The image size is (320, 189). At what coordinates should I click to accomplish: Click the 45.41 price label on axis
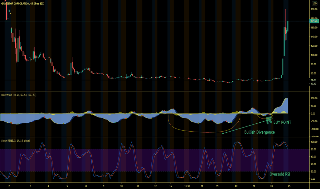pyautogui.click(x=314, y=80)
